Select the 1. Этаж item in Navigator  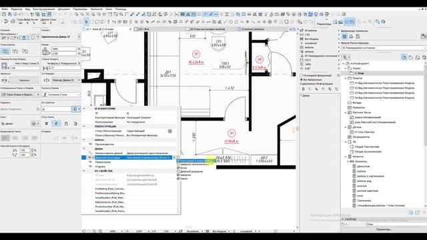[x=360, y=73]
